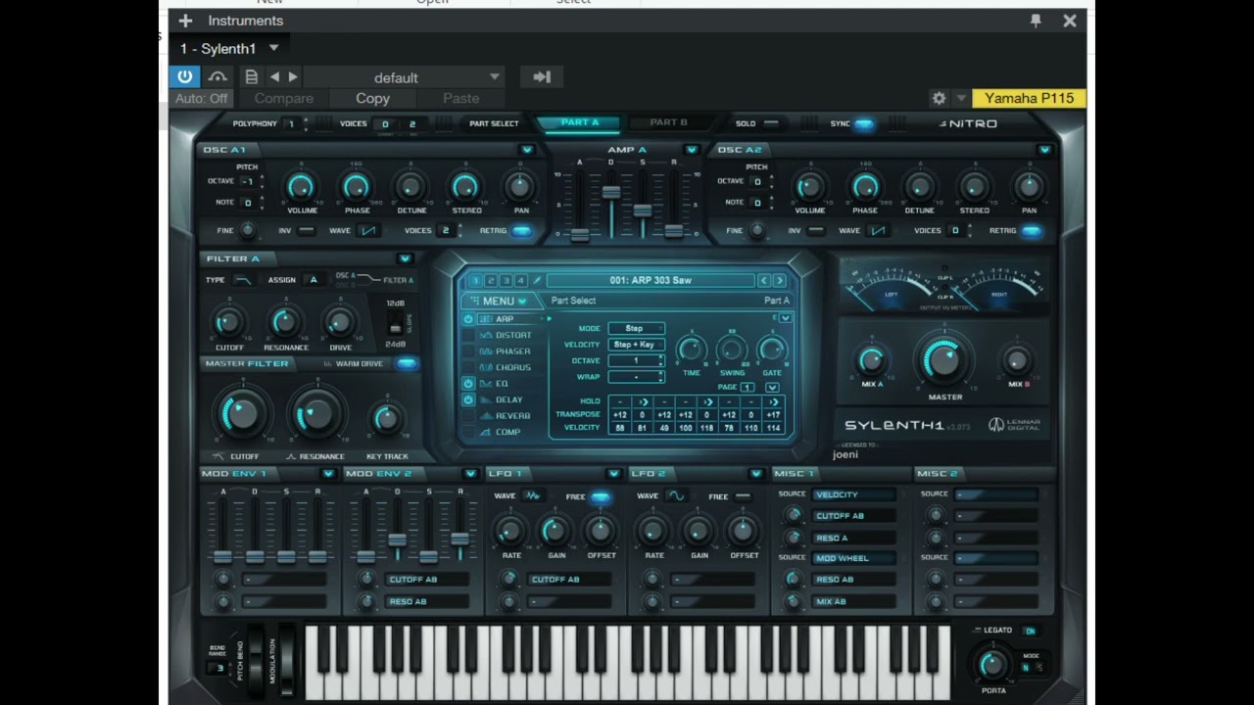Click the MASTER volume knob

(944, 360)
